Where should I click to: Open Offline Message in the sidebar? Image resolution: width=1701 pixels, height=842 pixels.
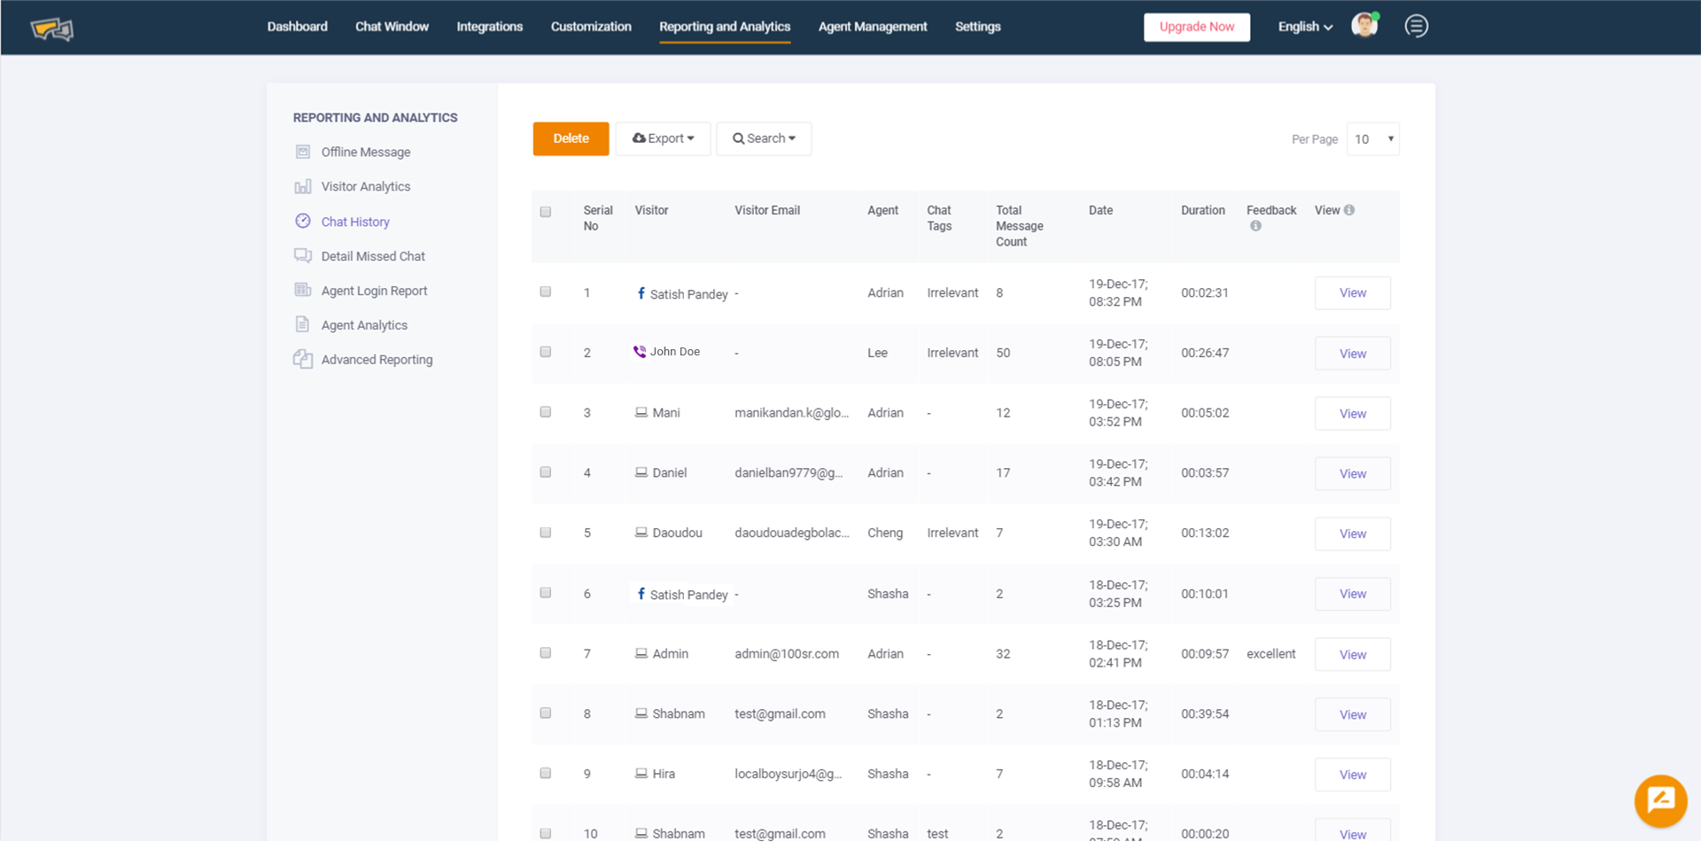366,152
